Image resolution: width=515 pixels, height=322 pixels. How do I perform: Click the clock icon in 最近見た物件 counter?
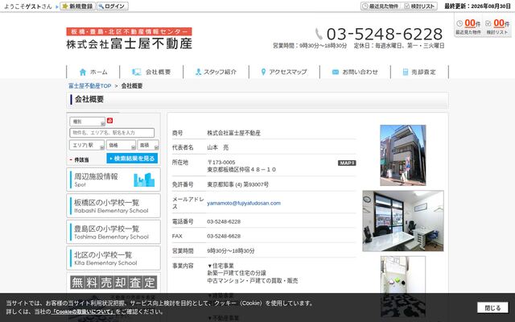[x=459, y=23]
